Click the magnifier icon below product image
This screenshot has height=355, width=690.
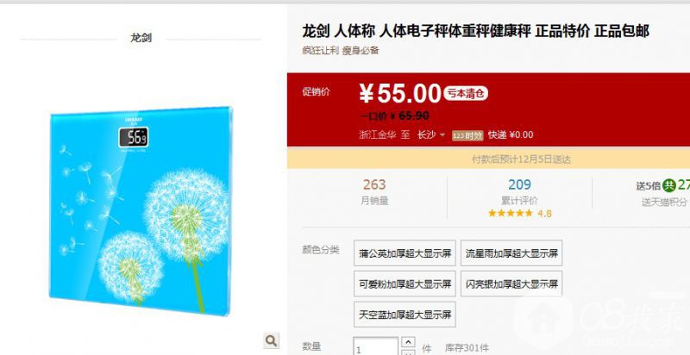point(271,340)
